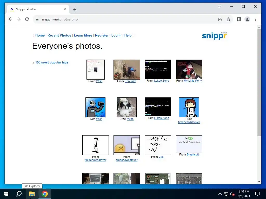Open the sad emoji thumbnail

pos(127,145)
